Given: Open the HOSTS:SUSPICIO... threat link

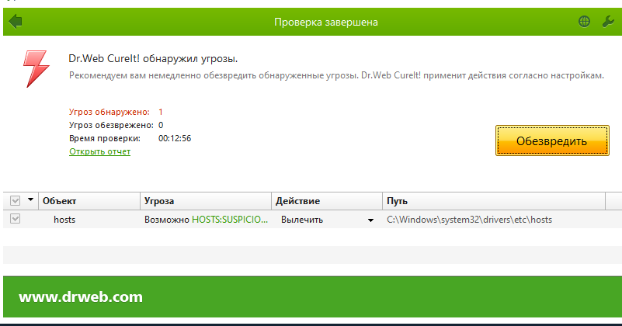Looking at the screenshot, I should point(230,220).
